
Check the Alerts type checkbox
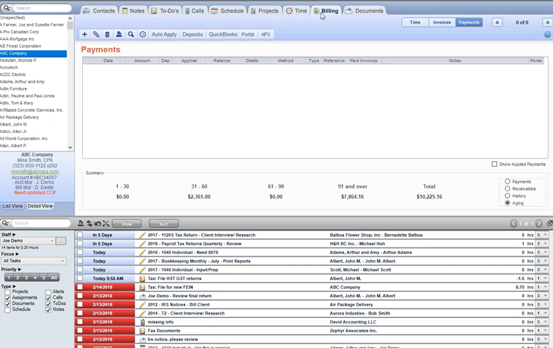click(x=48, y=292)
